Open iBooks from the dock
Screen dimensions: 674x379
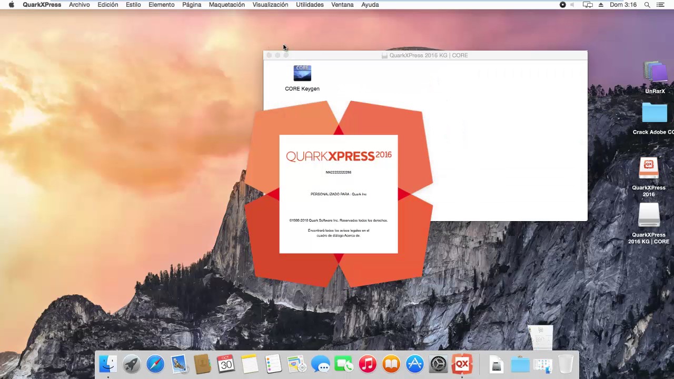point(391,364)
